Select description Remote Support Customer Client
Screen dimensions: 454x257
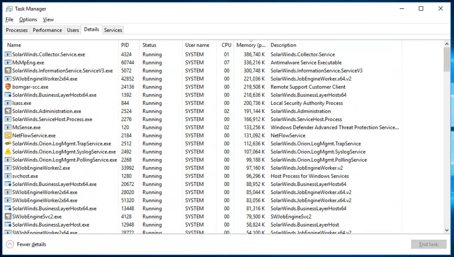308,87
